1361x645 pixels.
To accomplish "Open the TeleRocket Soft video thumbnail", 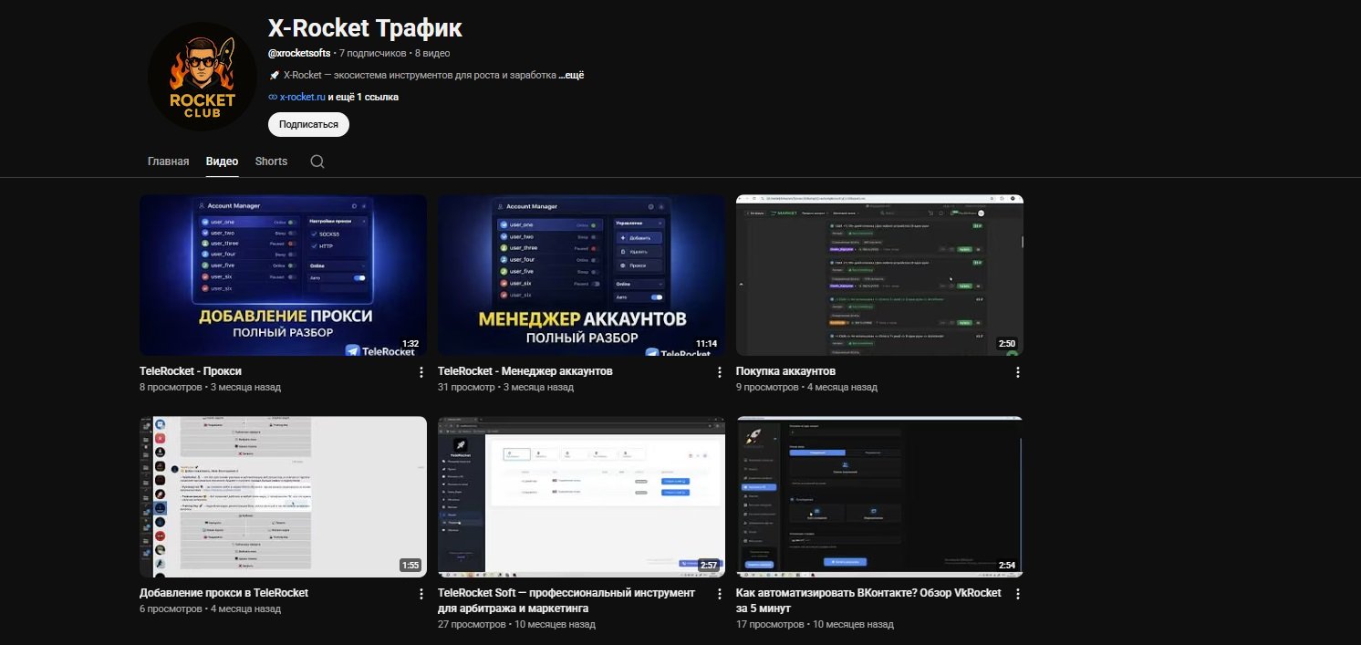I will click(581, 497).
